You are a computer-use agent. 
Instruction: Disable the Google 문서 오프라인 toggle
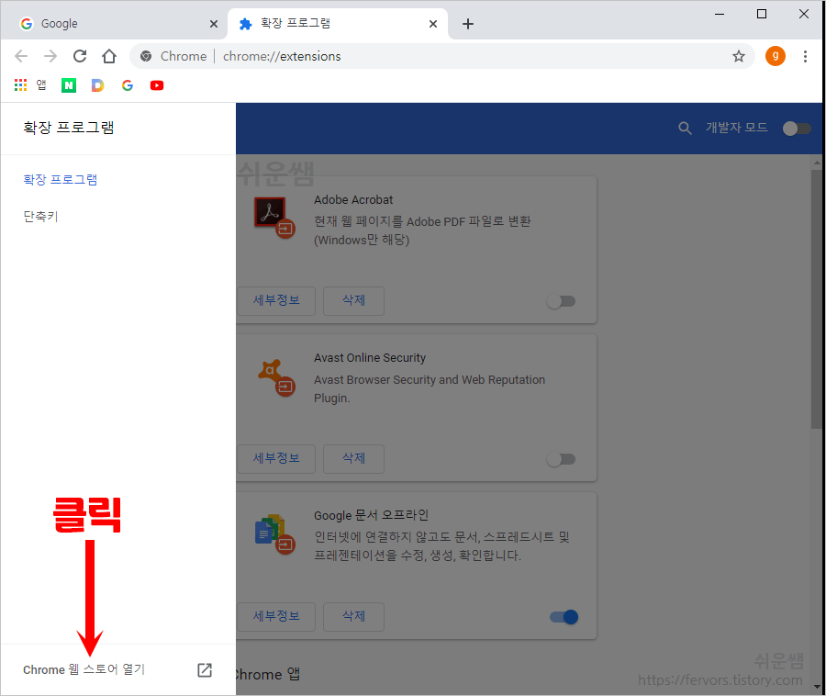pyautogui.click(x=564, y=617)
